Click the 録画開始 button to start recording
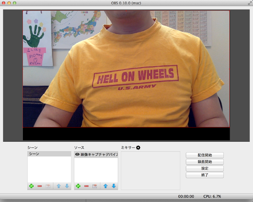The width and height of the screenshot is (253, 202). (205, 162)
